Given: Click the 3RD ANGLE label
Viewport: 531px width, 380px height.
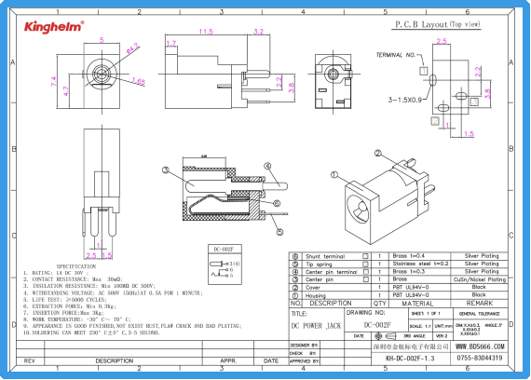Looking at the screenshot, I should coord(415,336).
